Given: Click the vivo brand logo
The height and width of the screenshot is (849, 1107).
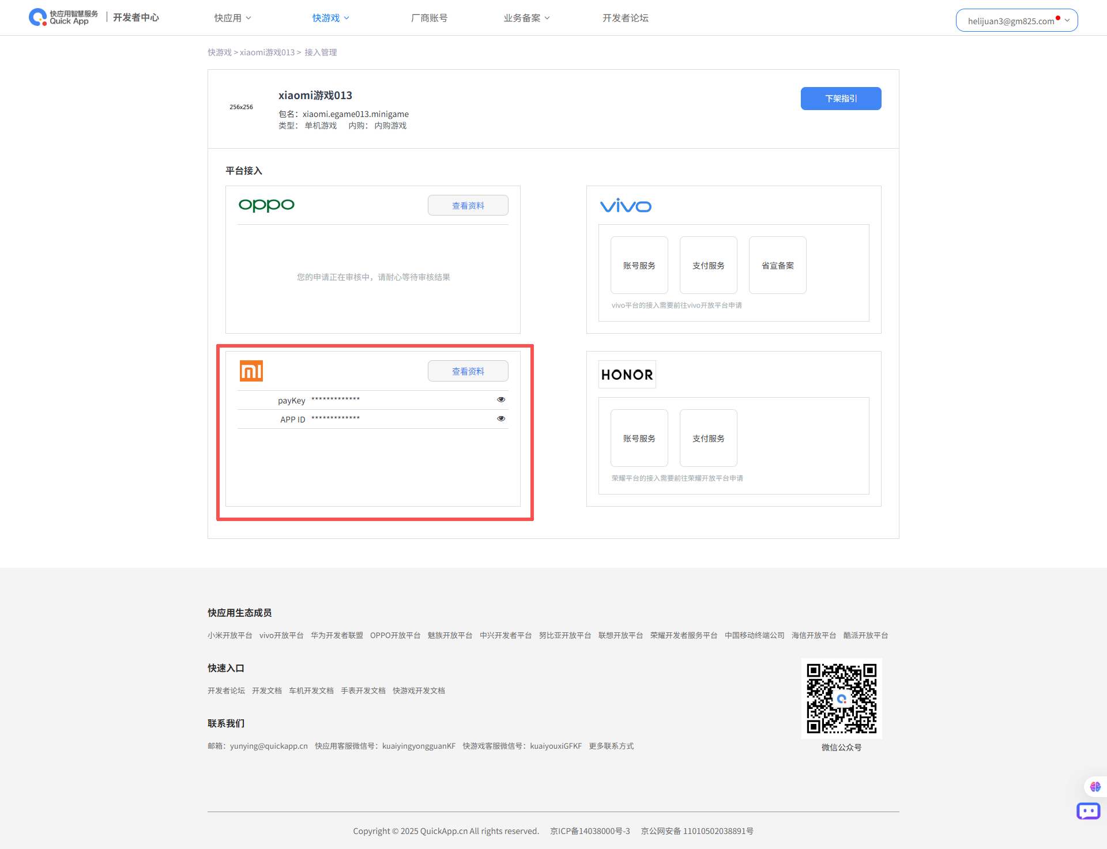Looking at the screenshot, I should click(x=626, y=206).
